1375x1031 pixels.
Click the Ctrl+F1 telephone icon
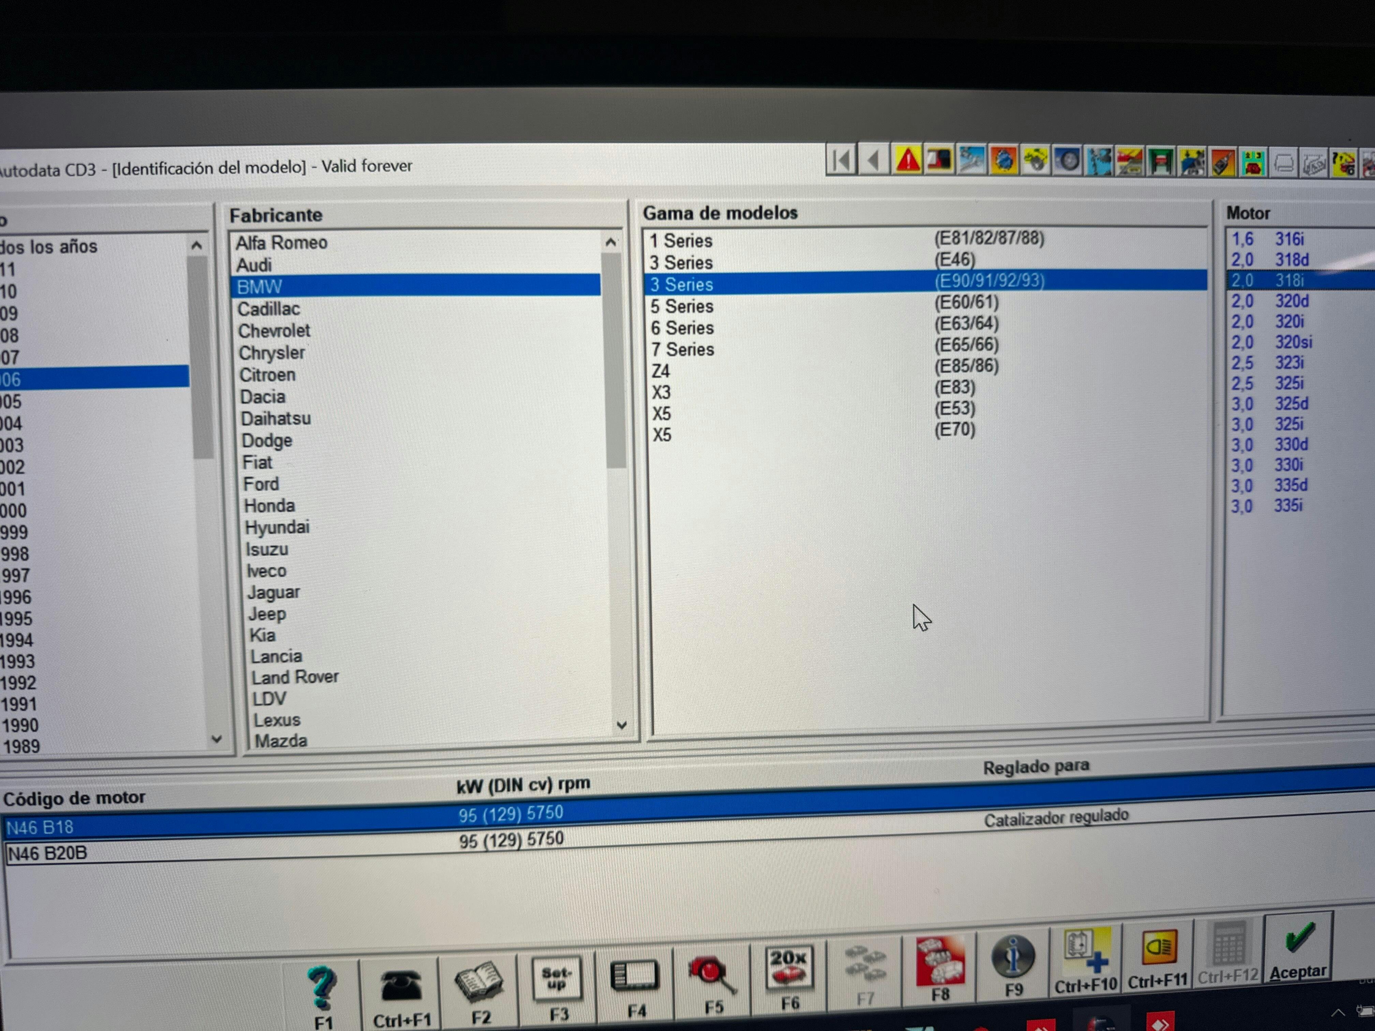click(401, 986)
